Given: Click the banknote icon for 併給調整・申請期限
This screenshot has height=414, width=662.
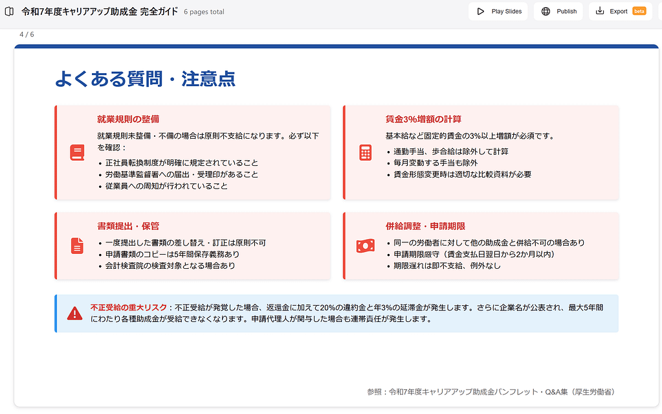Looking at the screenshot, I should click(x=366, y=246).
